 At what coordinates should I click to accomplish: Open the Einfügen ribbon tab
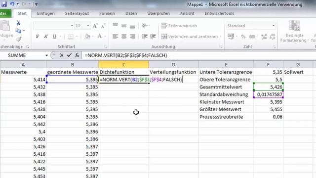tap(46, 13)
